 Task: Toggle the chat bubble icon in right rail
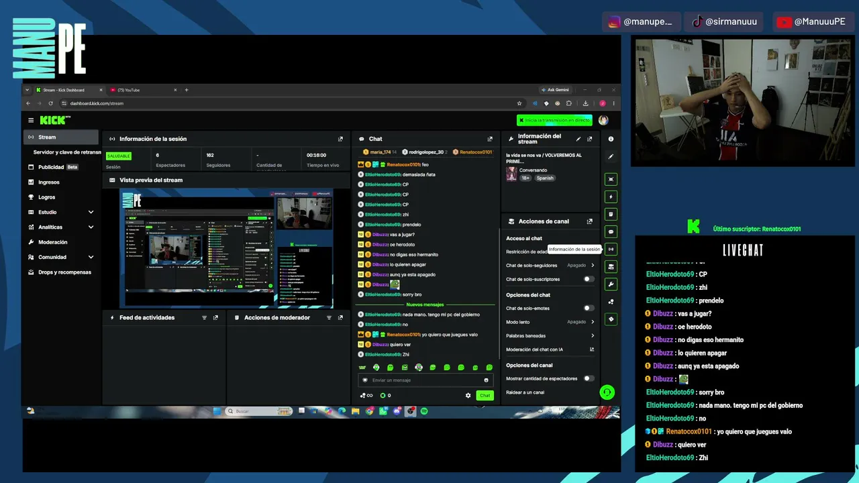pyautogui.click(x=611, y=231)
